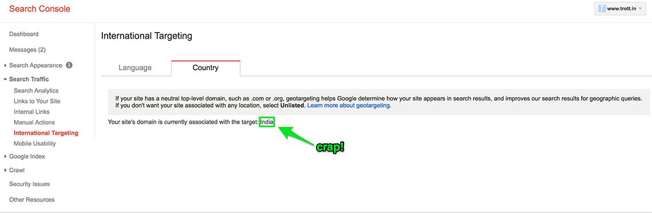Click the Search Appearance info icon
The height and width of the screenshot is (213, 652).
(69, 65)
